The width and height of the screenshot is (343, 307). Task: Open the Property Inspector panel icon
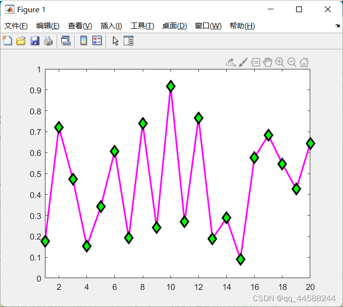click(x=129, y=41)
